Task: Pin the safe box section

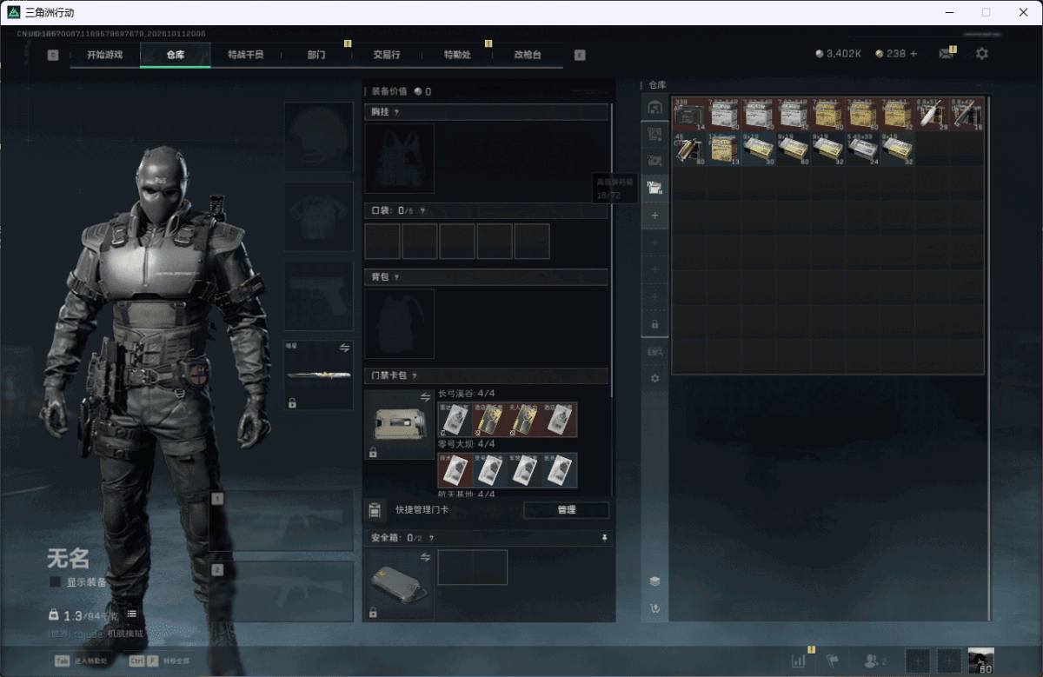Action: point(604,538)
